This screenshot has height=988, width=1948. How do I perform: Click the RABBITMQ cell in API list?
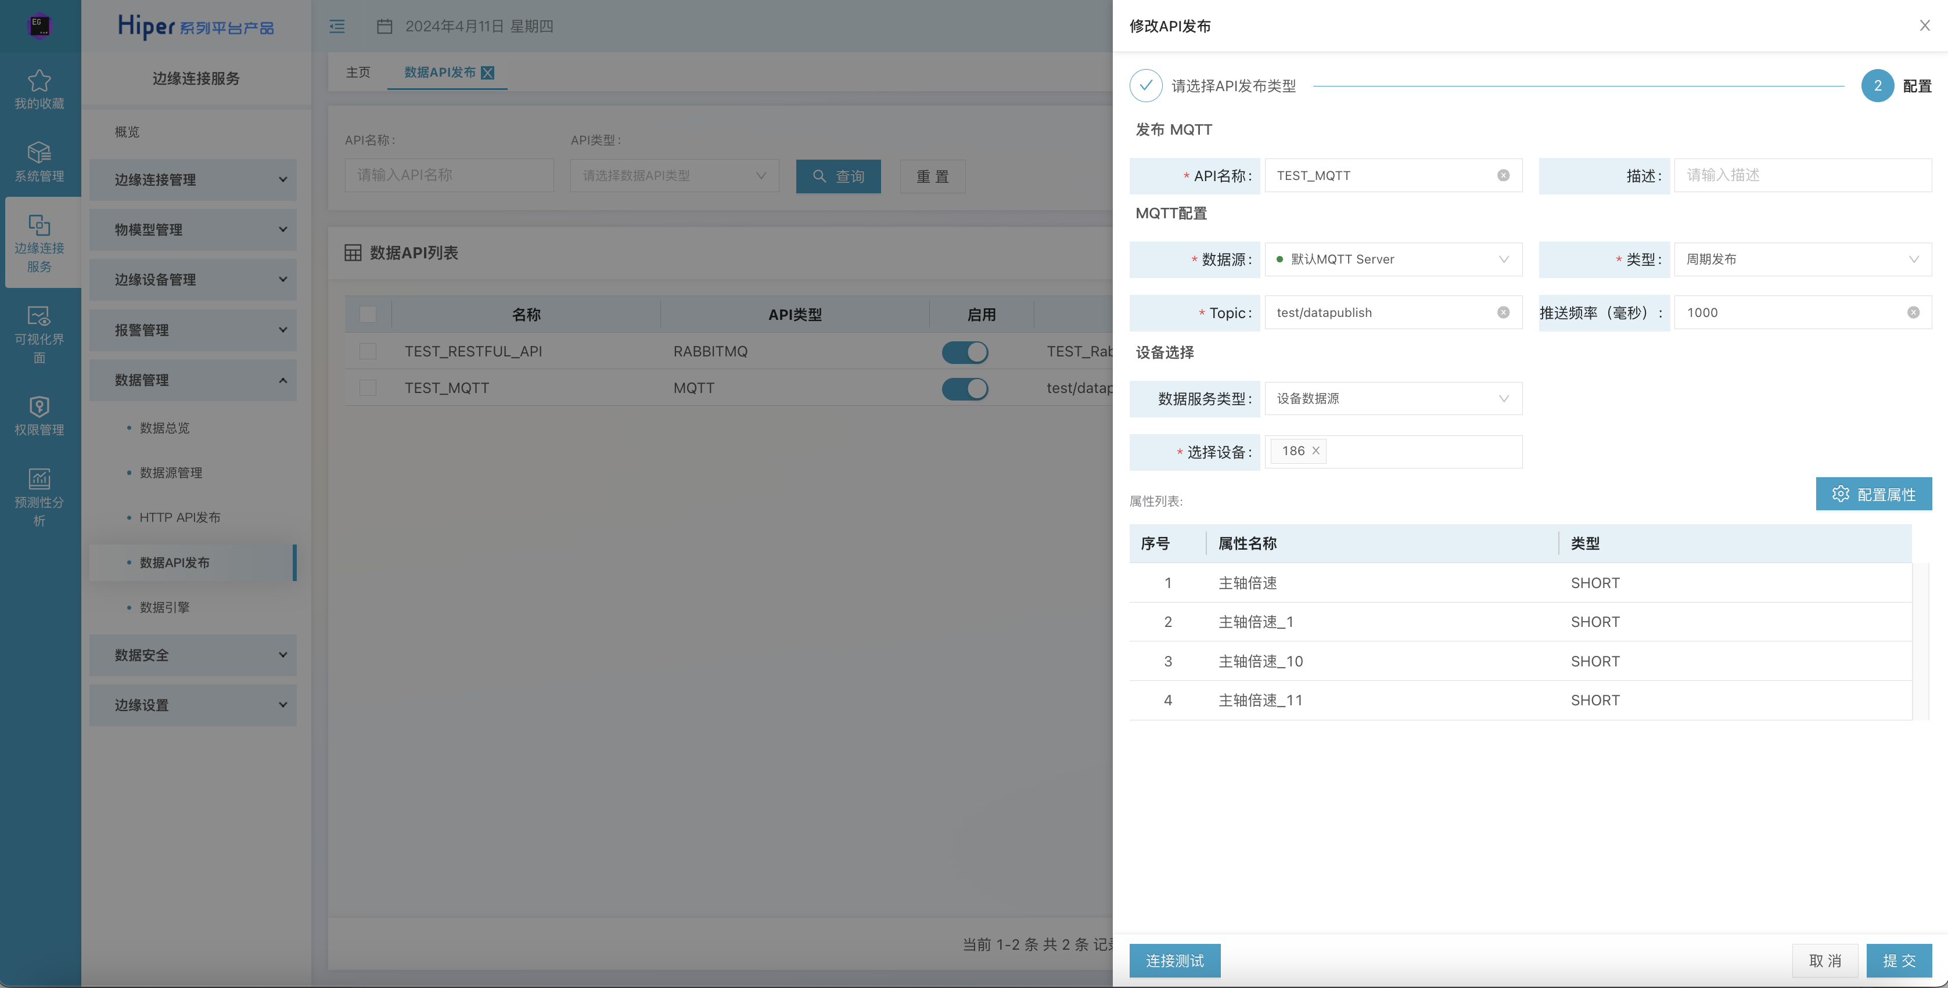pyautogui.click(x=710, y=352)
